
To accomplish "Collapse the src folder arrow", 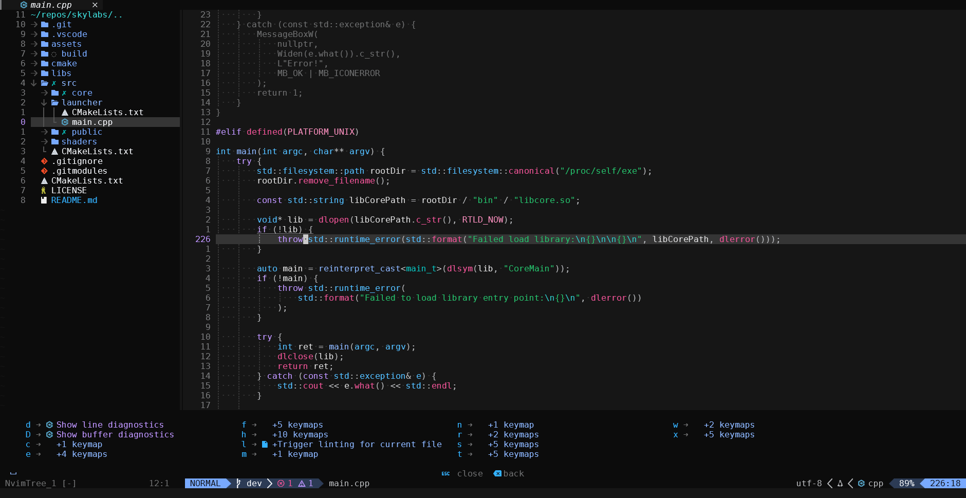I will [x=34, y=83].
